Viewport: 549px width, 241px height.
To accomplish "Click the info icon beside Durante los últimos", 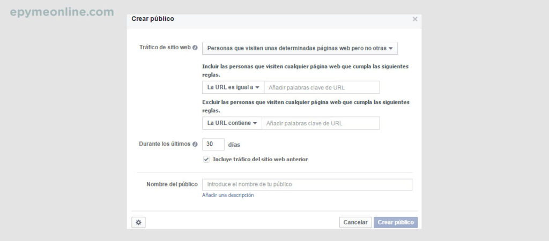I will [195, 144].
